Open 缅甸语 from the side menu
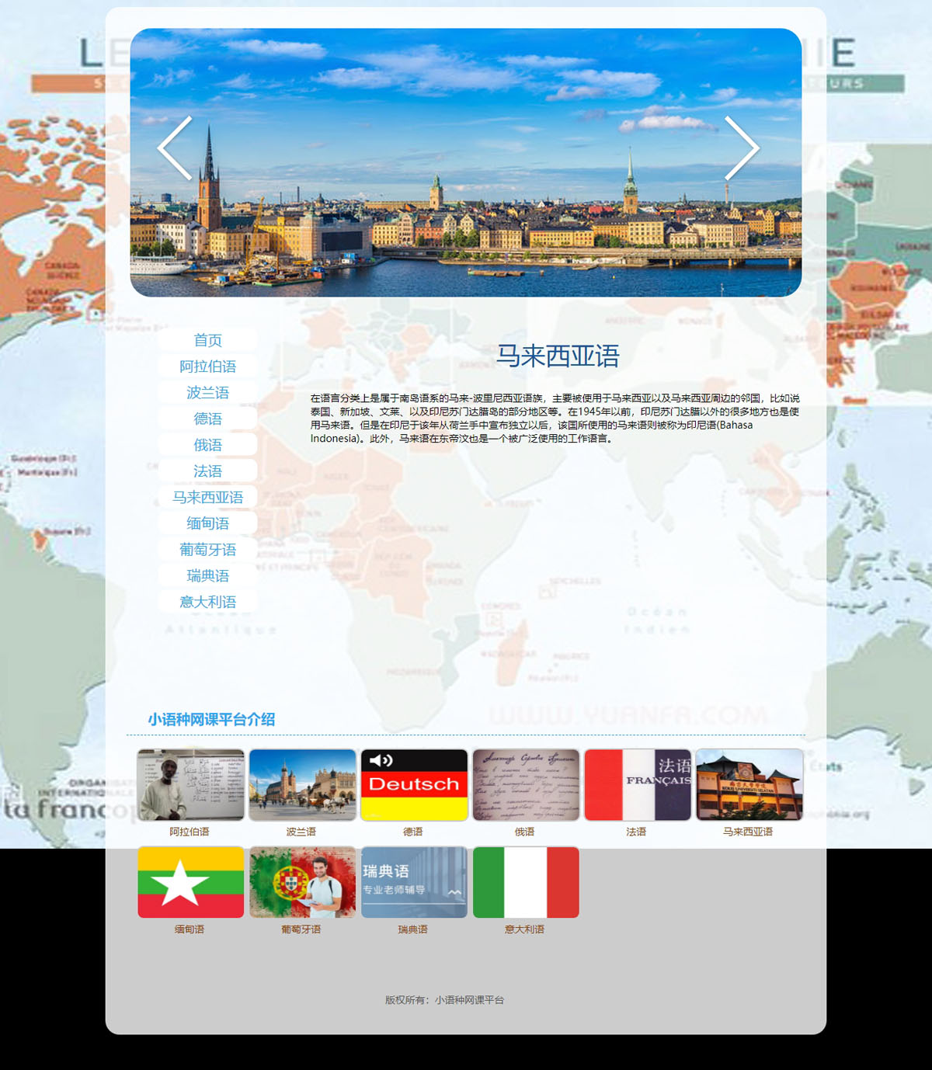The width and height of the screenshot is (932, 1070). click(207, 523)
